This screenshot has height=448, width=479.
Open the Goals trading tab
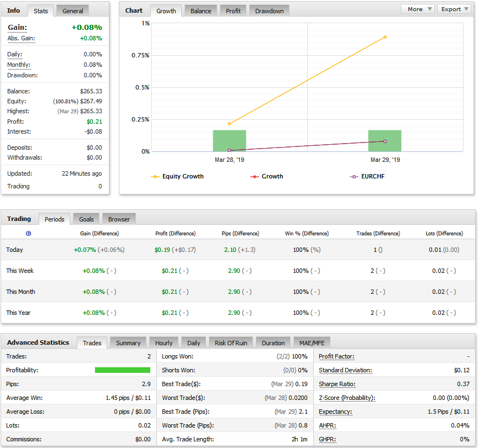(x=86, y=219)
